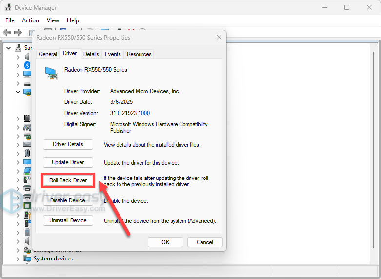The image size is (381, 279).
Task: Click the mouse device icon in the tree
Action: (x=27, y=153)
